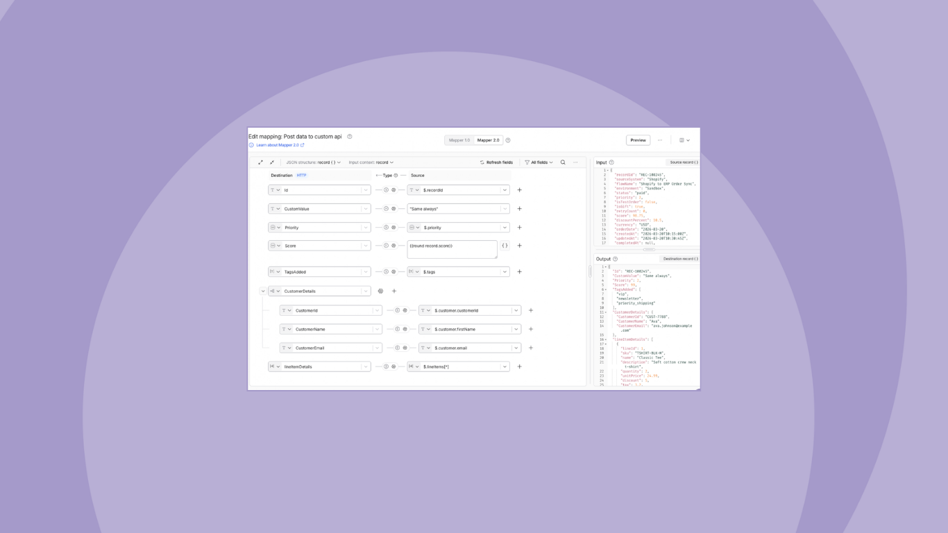This screenshot has height=533, width=948.
Task: Click Refresh fields
Action: tap(496, 162)
